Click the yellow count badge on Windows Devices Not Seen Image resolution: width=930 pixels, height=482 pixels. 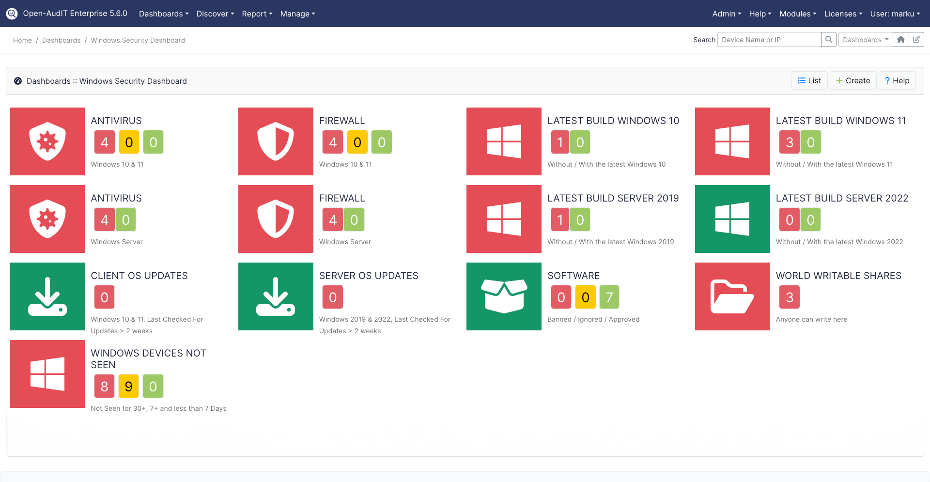pos(128,386)
